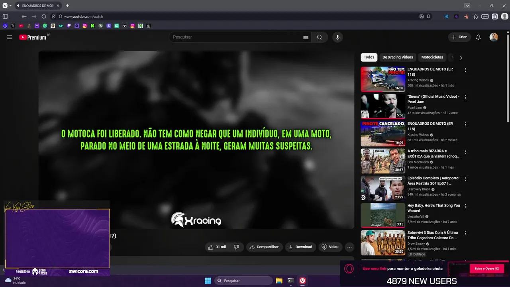Open the Windows Start menu
The width and height of the screenshot is (510, 287).
(x=208, y=281)
